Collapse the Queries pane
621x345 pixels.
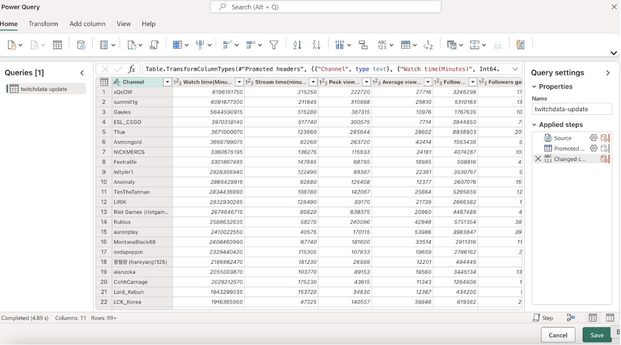pos(82,72)
